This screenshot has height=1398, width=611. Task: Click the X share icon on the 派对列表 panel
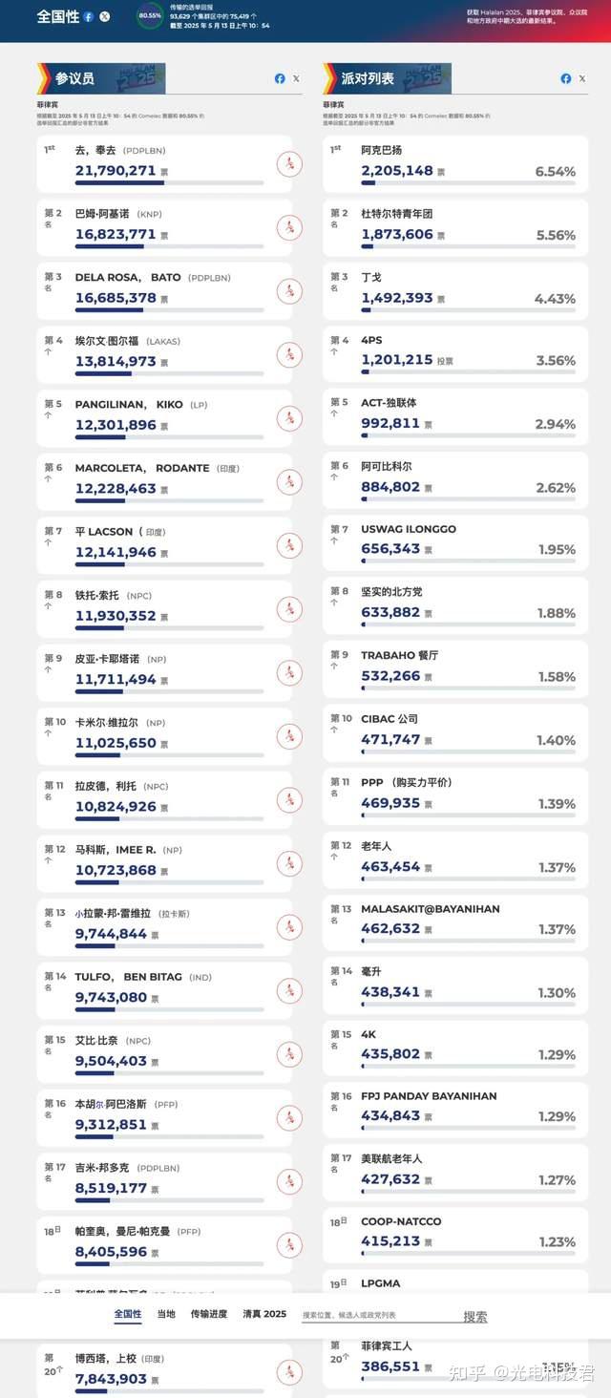tap(581, 79)
